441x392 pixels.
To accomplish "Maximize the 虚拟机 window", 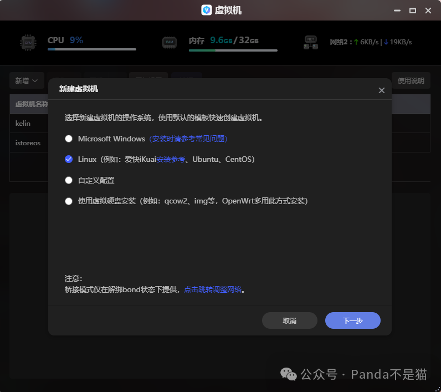I will pos(413,11).
